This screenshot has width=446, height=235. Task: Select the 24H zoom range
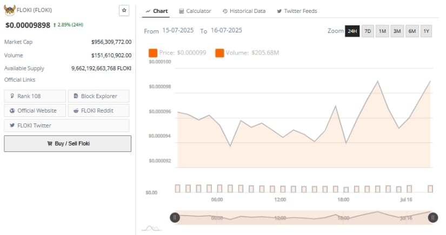(352, 31)
